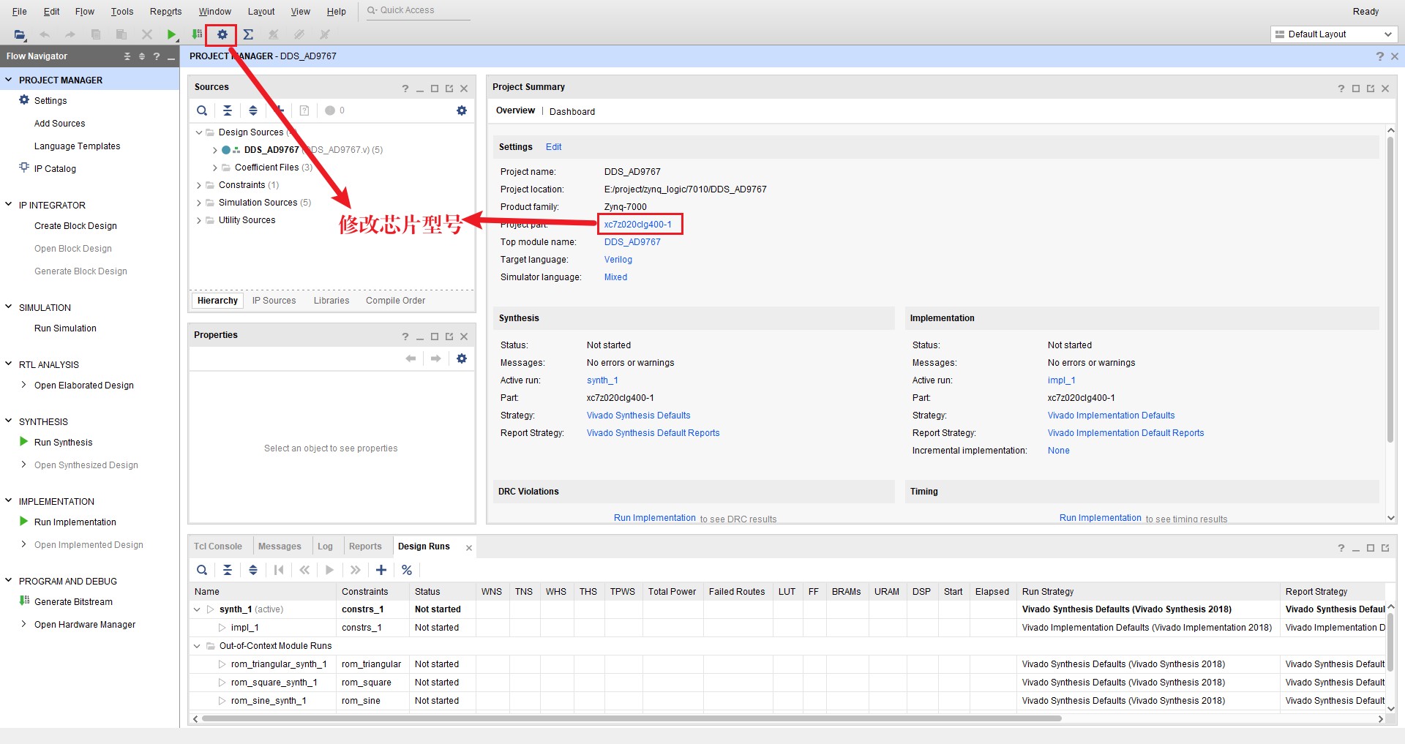Click the synth_1 active run link
This screenshot has width=1405, height=744.
pyautogui.click(x=602, y=380)
